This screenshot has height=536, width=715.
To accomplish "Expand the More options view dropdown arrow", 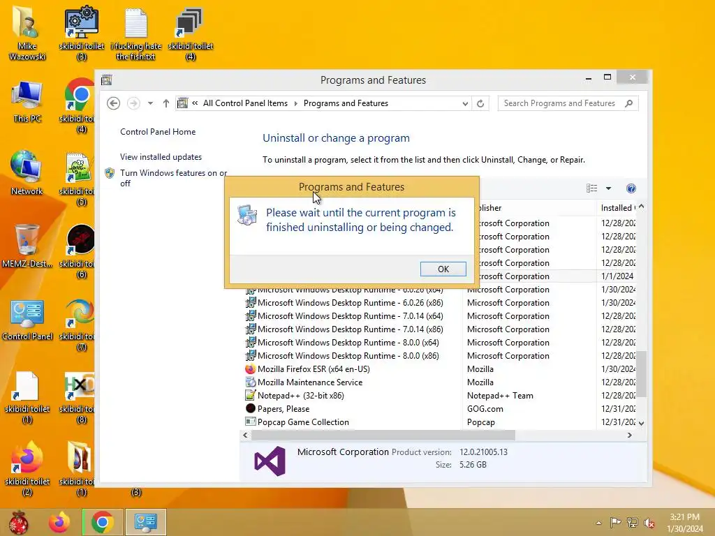I will click(x=608, y=188).
